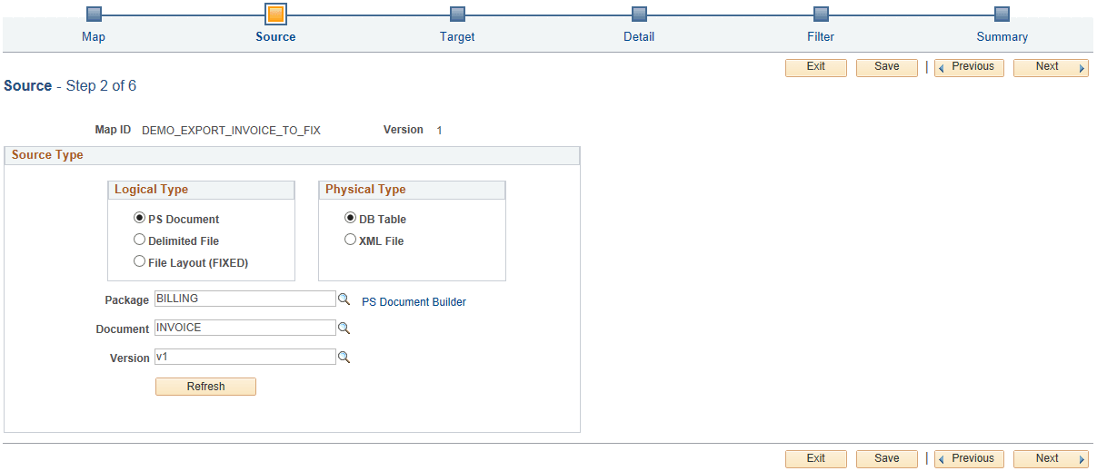Click the bottom Previous button
Viewport: 1097px width, 471px height.
tap(969, 459)
